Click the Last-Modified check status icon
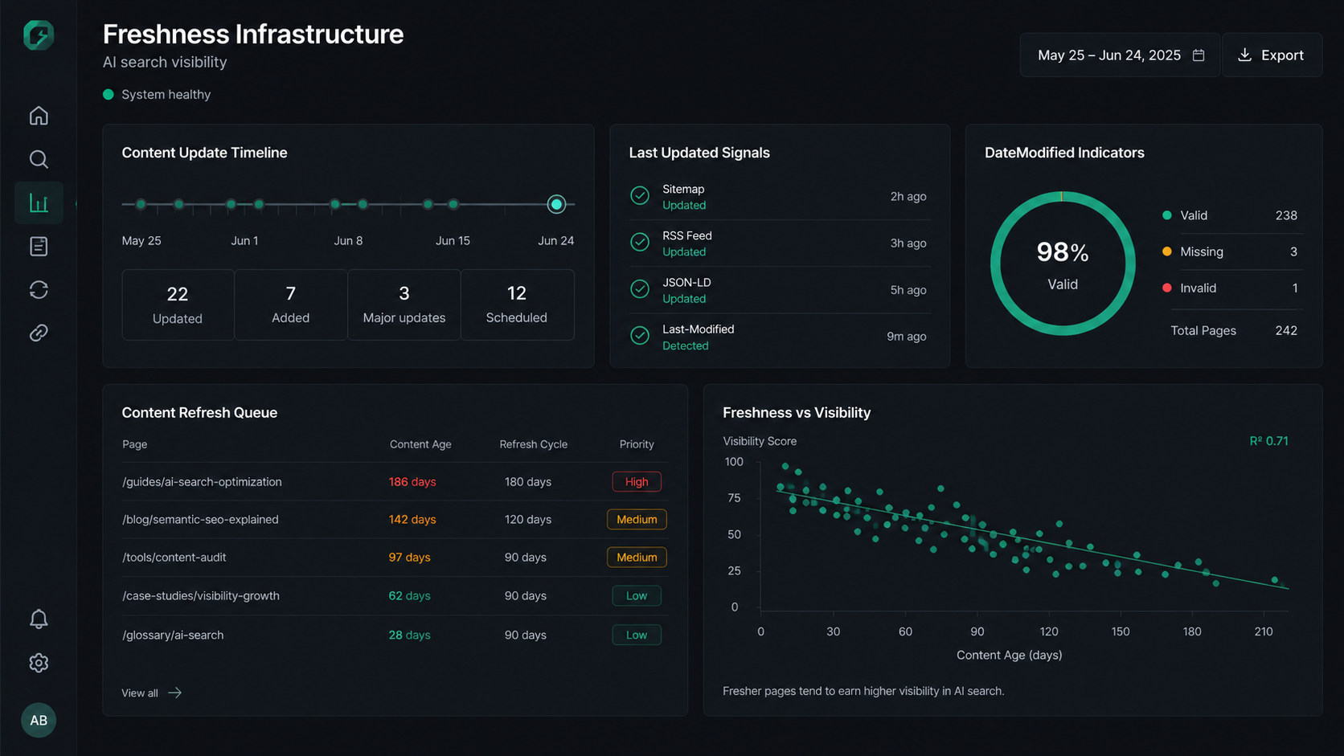1344x756 pixels. 640,336
